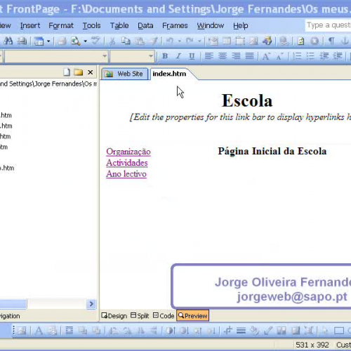Toggle the Numbering list button
The image size is (351, 351).
tap(297, 56)
